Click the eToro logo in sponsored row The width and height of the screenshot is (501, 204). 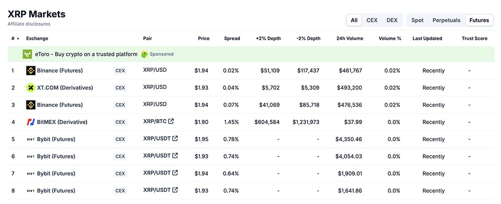(x=28, y=54)
